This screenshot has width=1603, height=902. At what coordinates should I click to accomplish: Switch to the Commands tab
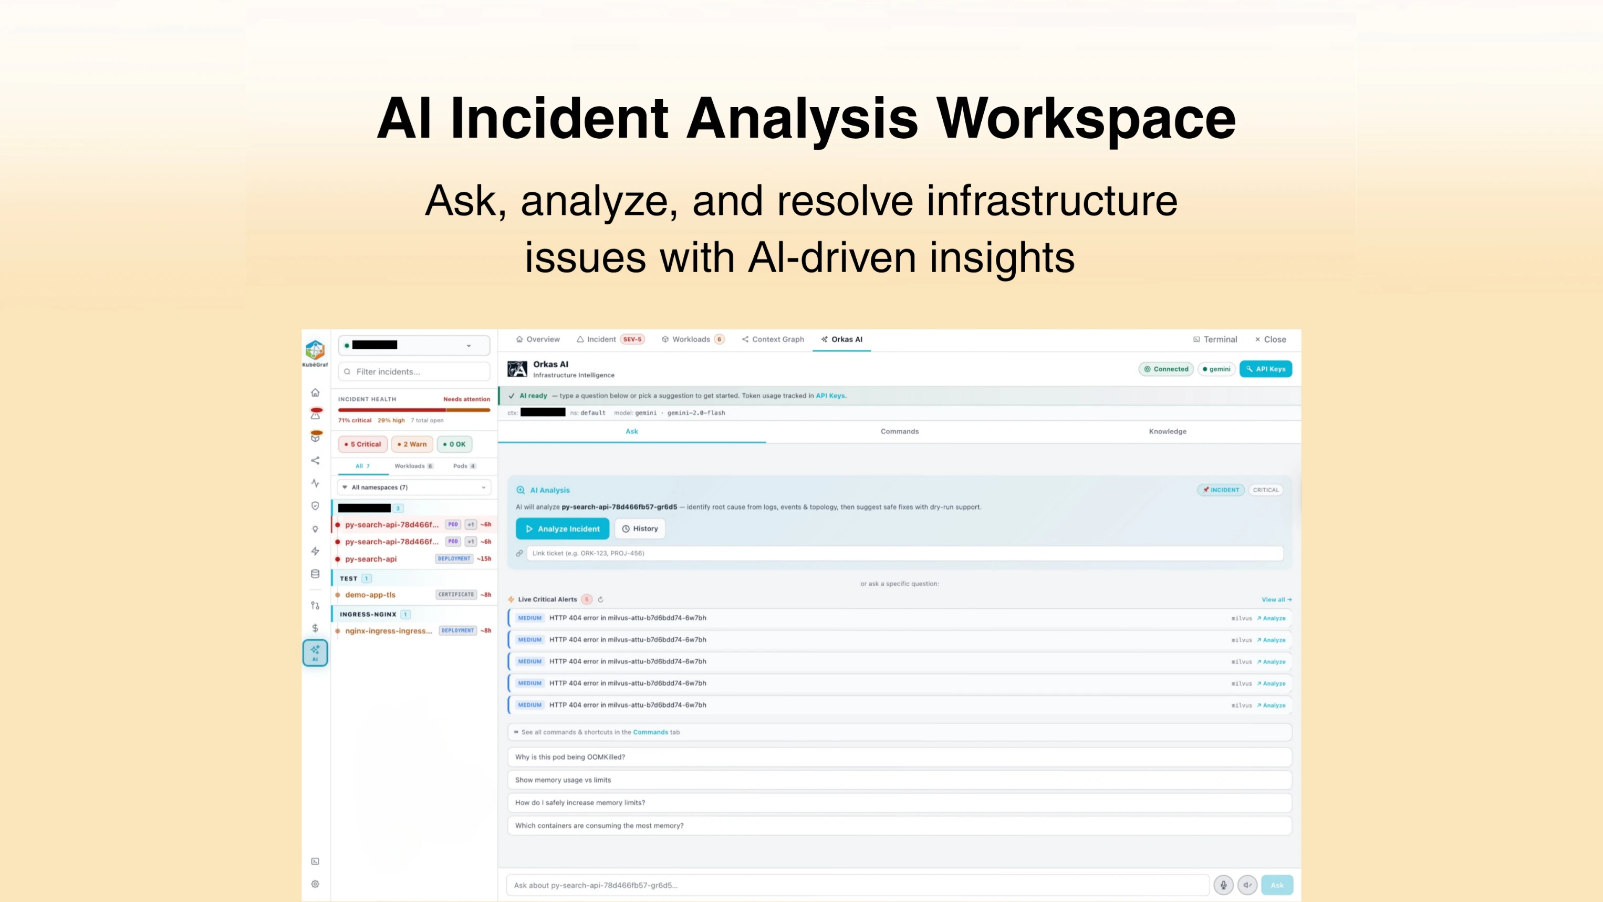(x=899, y=431)
